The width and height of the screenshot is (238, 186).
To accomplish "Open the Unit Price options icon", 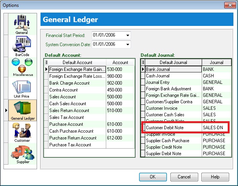I will coord(22,88).
